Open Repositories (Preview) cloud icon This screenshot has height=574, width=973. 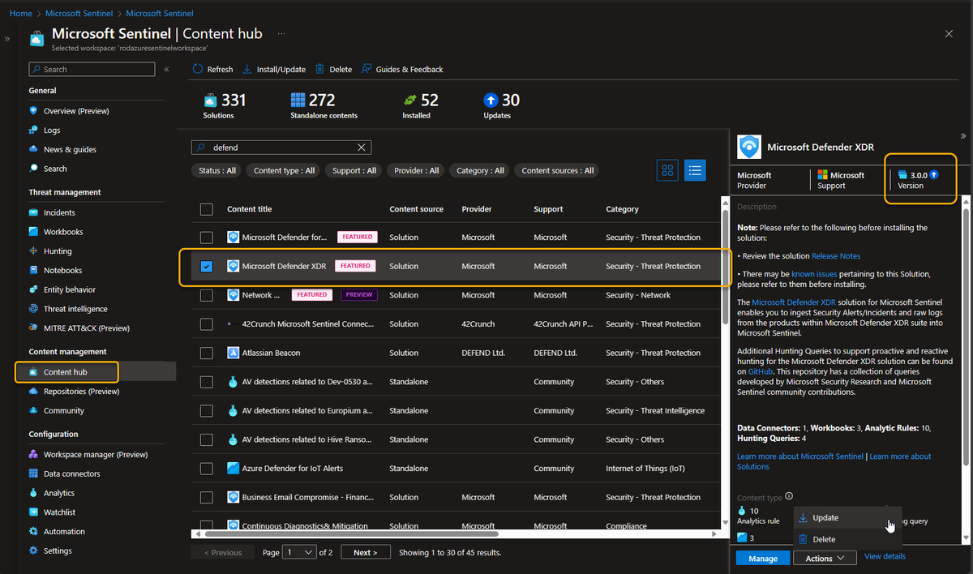33,391
